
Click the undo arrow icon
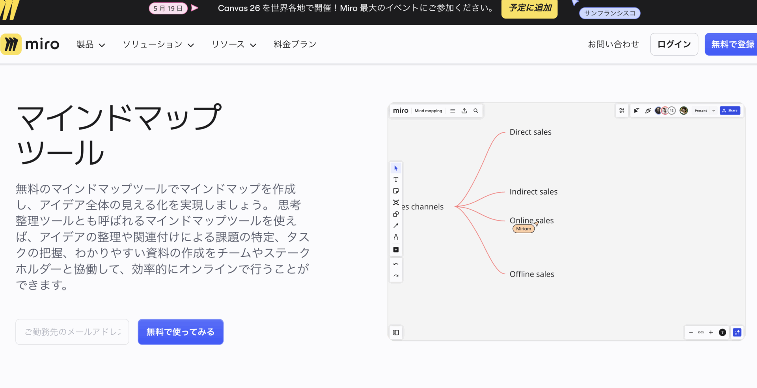(x=396, y=264)
